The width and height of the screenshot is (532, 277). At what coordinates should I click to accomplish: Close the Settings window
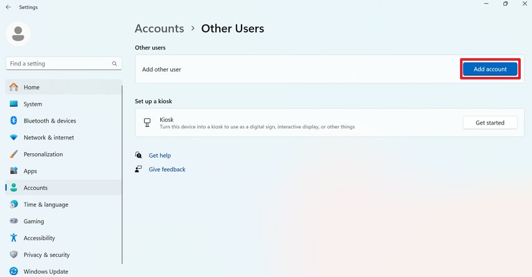524,4
